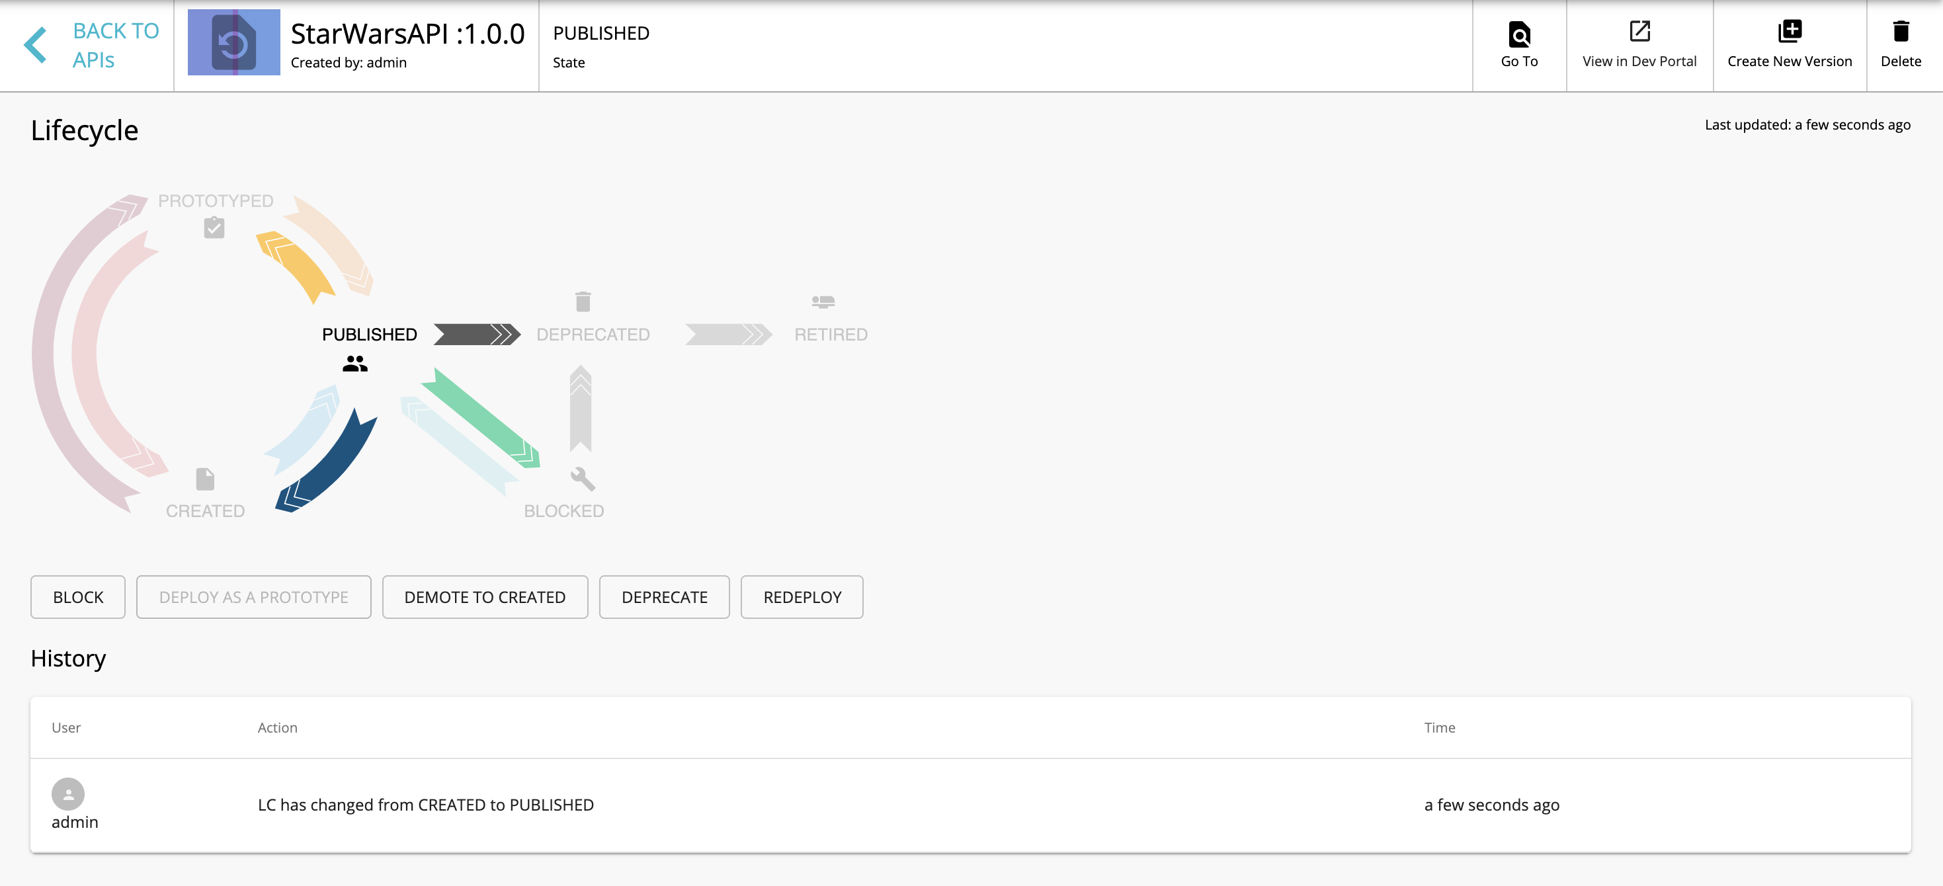Click the DEPRECATE button
The height and width of the screenshot is (886, 1943).
[x=664, y=596]
